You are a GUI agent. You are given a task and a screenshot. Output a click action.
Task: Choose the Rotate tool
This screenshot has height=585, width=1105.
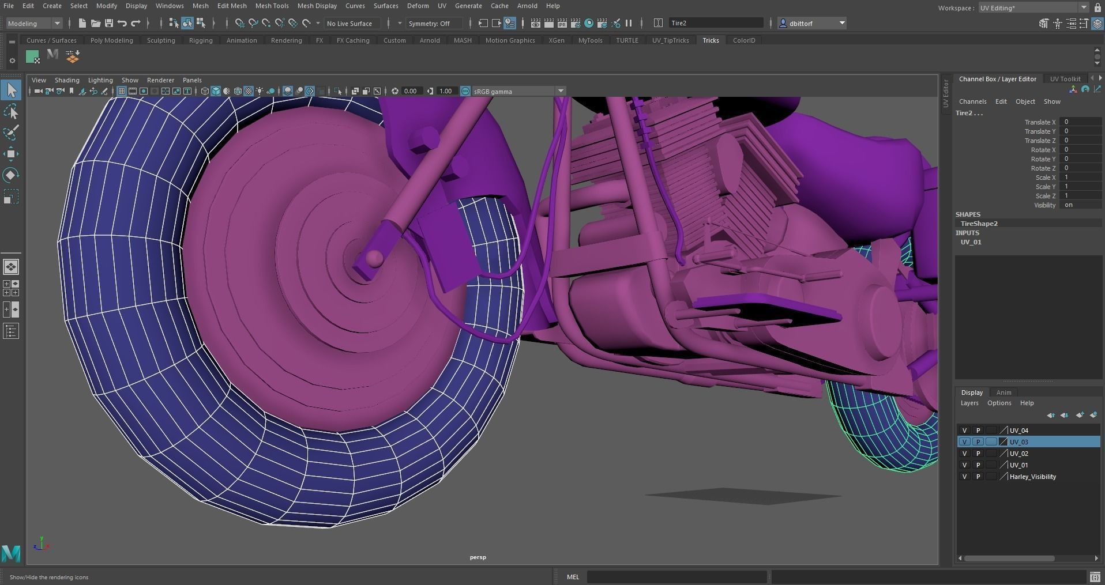(11, 175)
